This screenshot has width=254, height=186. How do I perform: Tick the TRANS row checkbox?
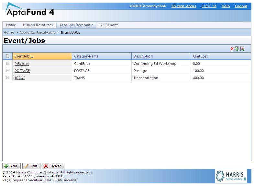[x=8, y=78]
